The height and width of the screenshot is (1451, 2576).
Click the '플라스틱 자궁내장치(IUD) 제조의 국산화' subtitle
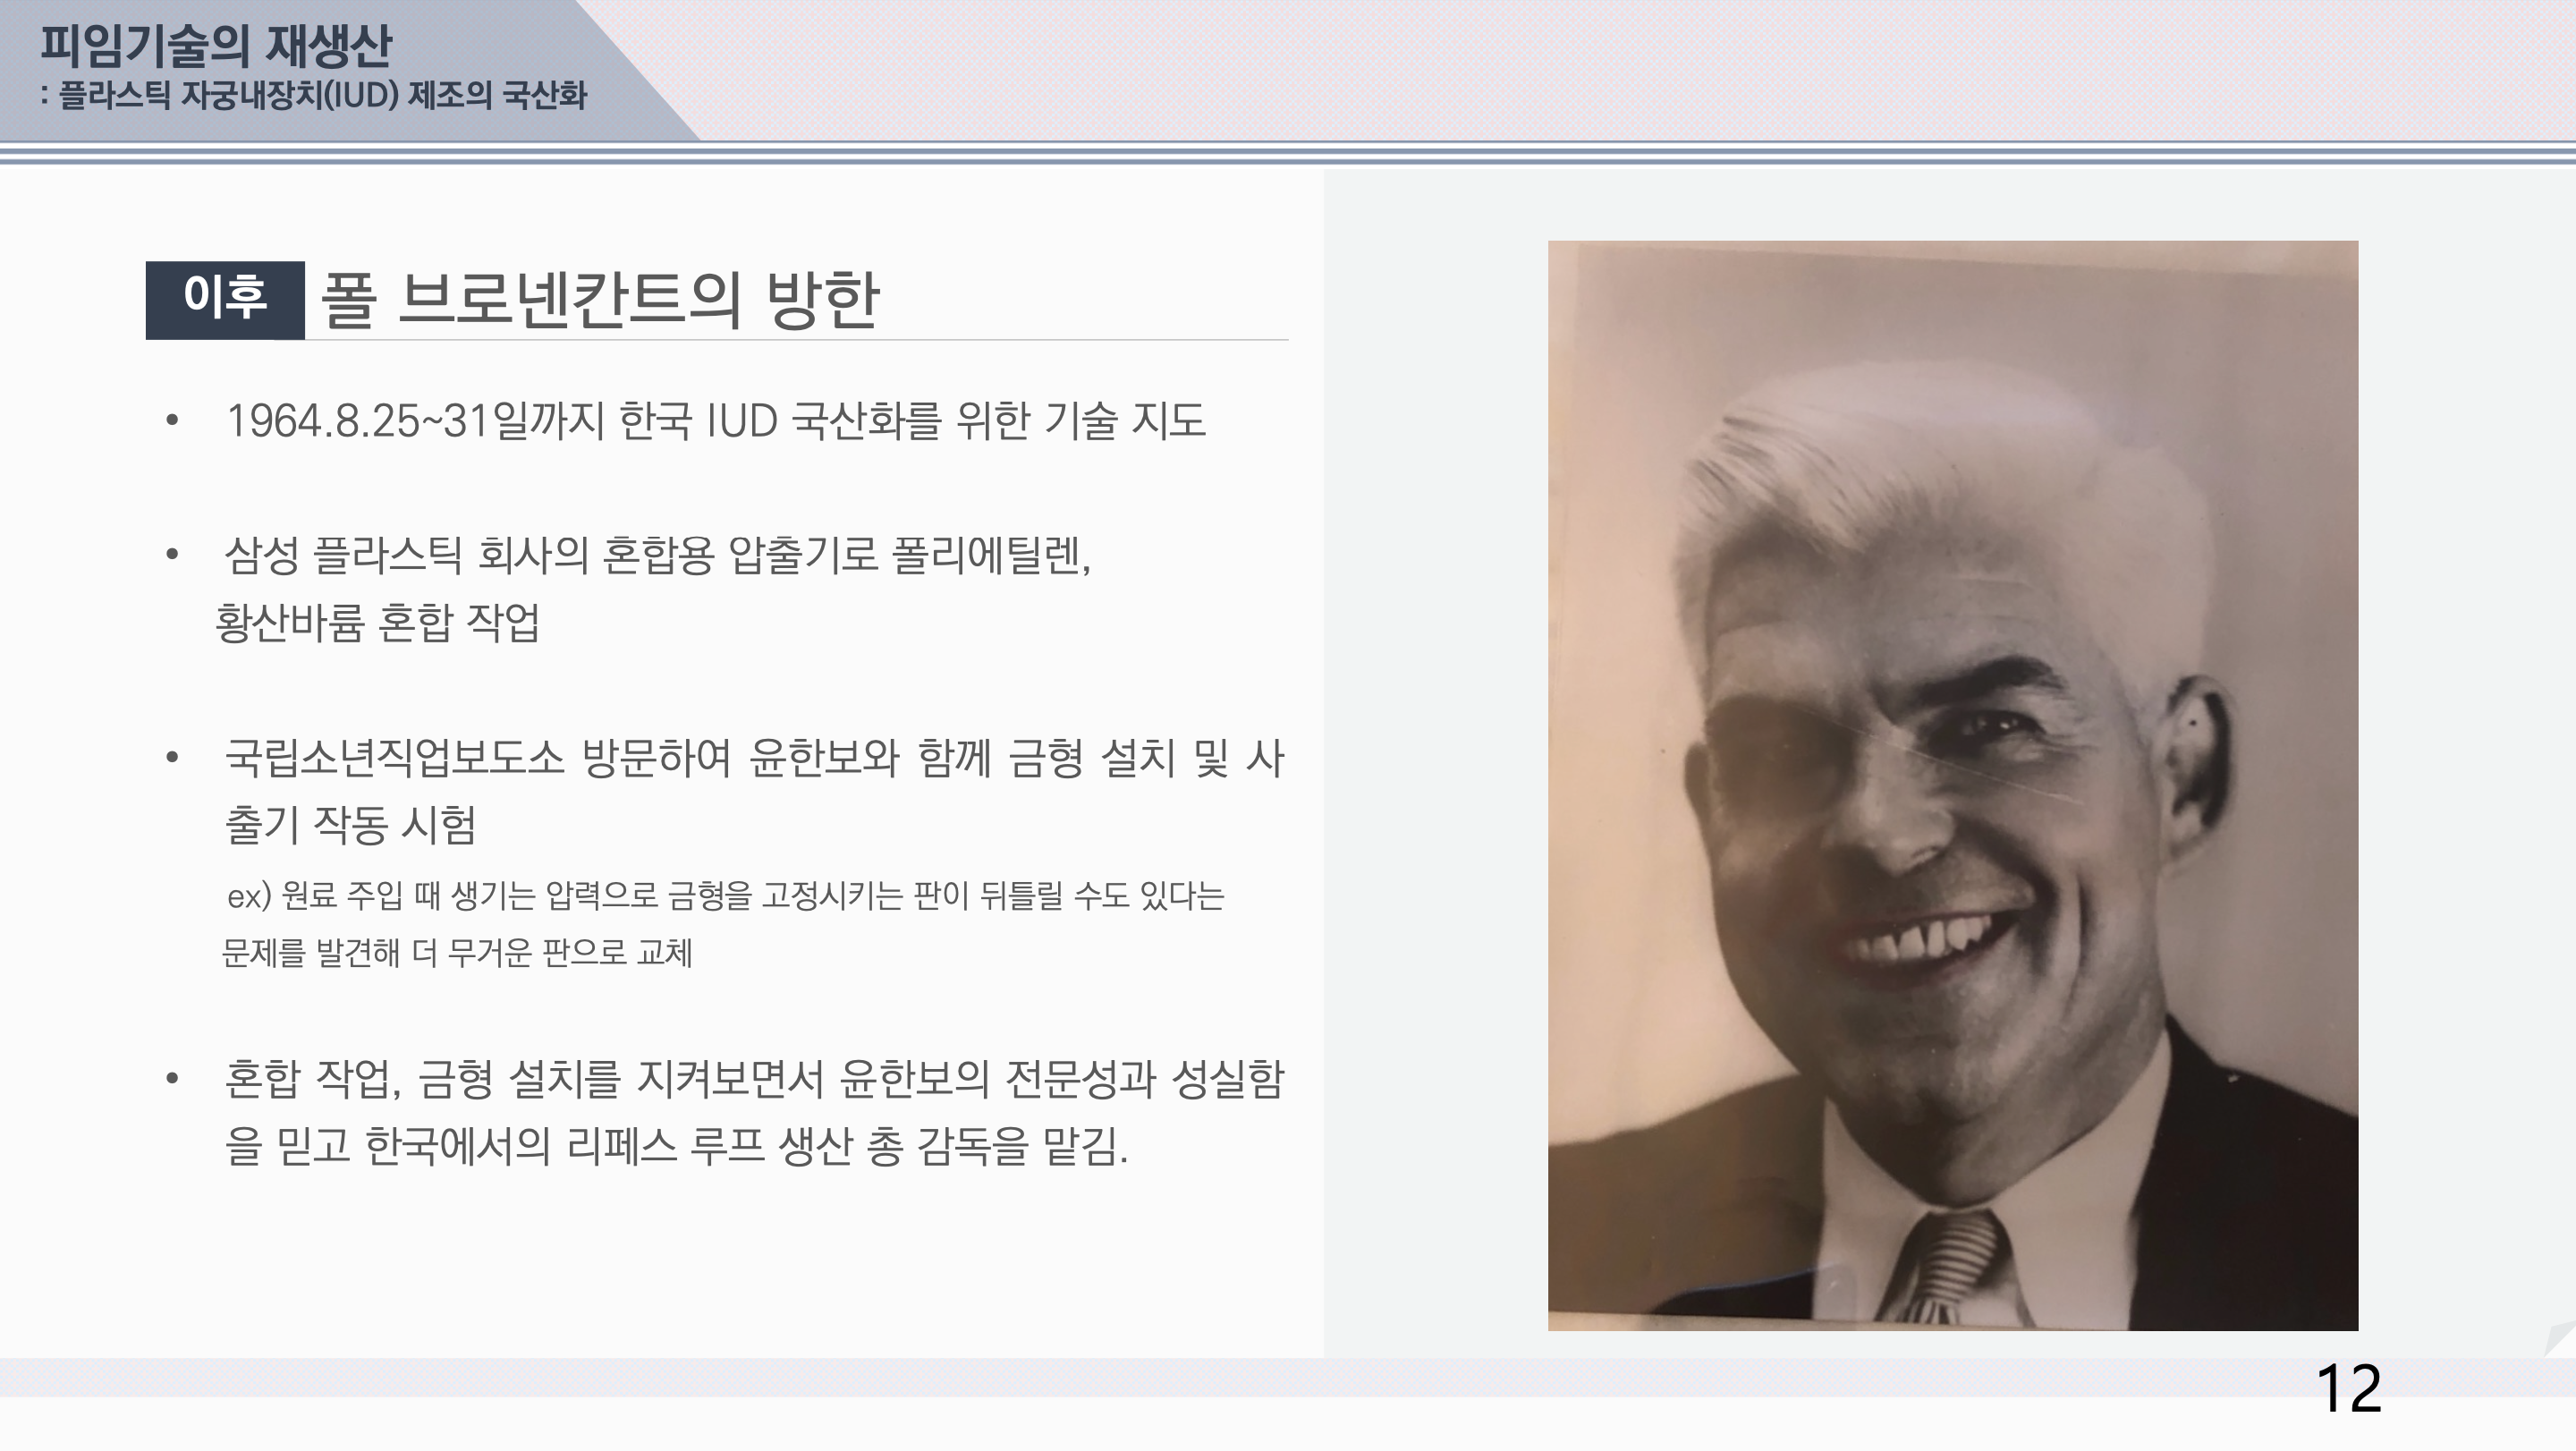click(321, 96)
